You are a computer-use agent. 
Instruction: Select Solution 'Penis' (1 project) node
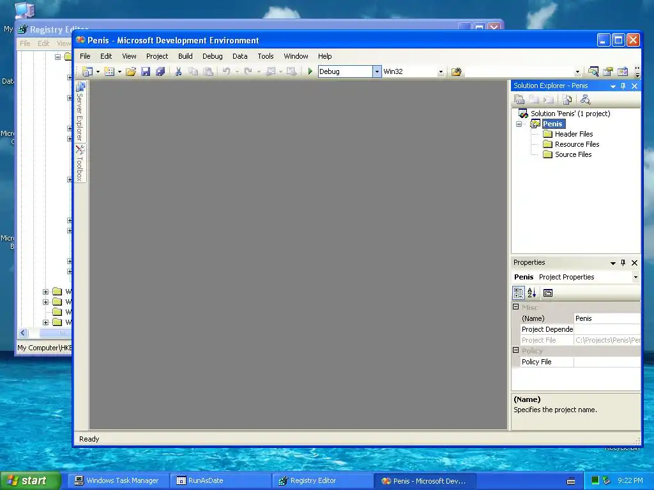(570, 114)
